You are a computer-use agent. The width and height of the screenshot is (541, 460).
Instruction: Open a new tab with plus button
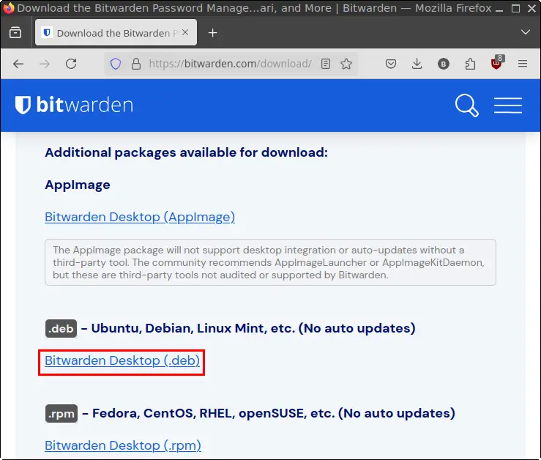212,33
